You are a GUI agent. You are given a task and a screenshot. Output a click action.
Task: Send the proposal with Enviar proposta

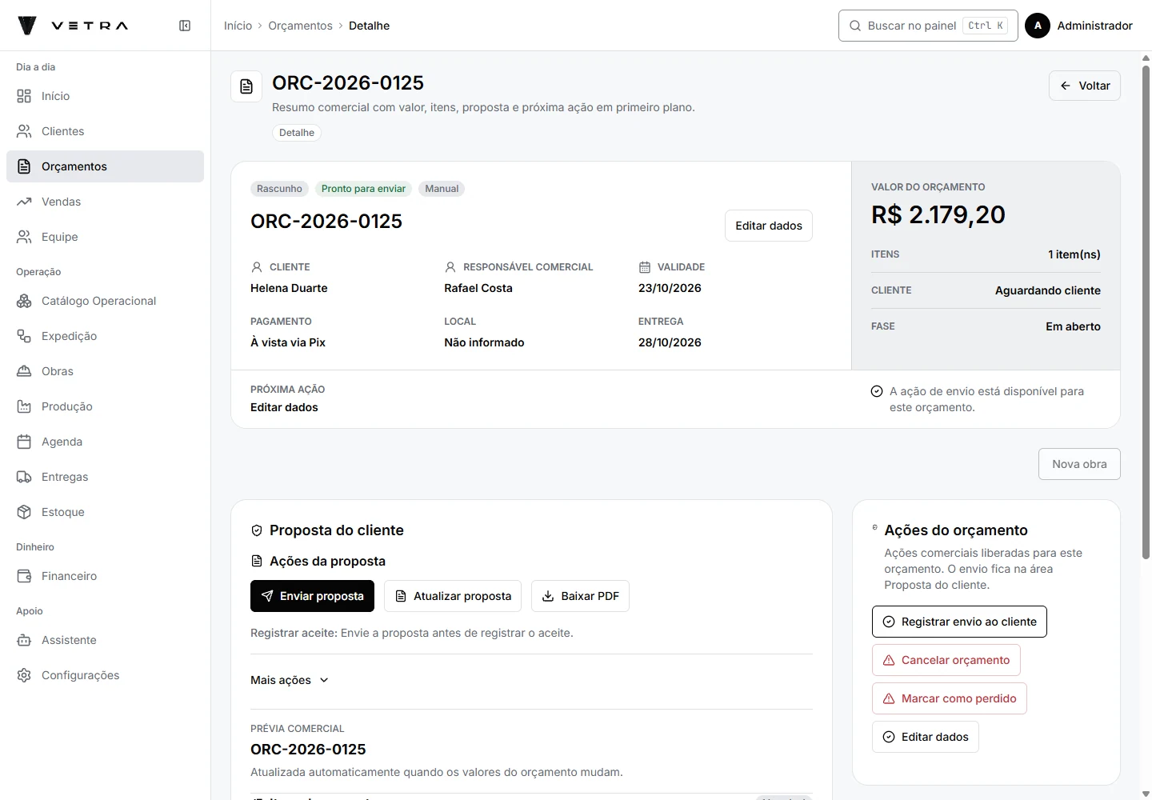pos(312,596)
